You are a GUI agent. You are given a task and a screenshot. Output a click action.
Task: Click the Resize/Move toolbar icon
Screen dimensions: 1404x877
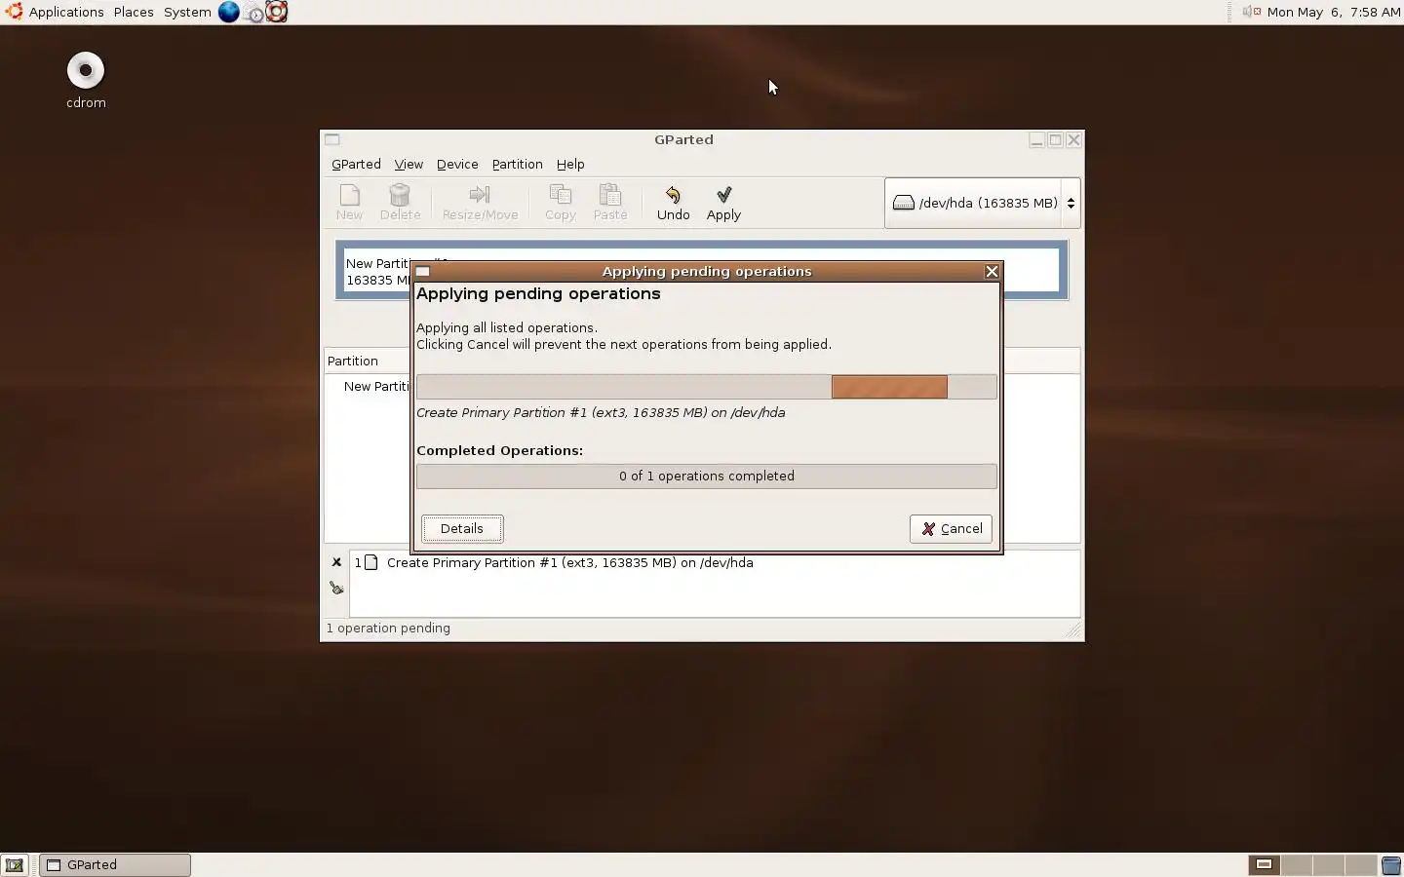point(480,203)
